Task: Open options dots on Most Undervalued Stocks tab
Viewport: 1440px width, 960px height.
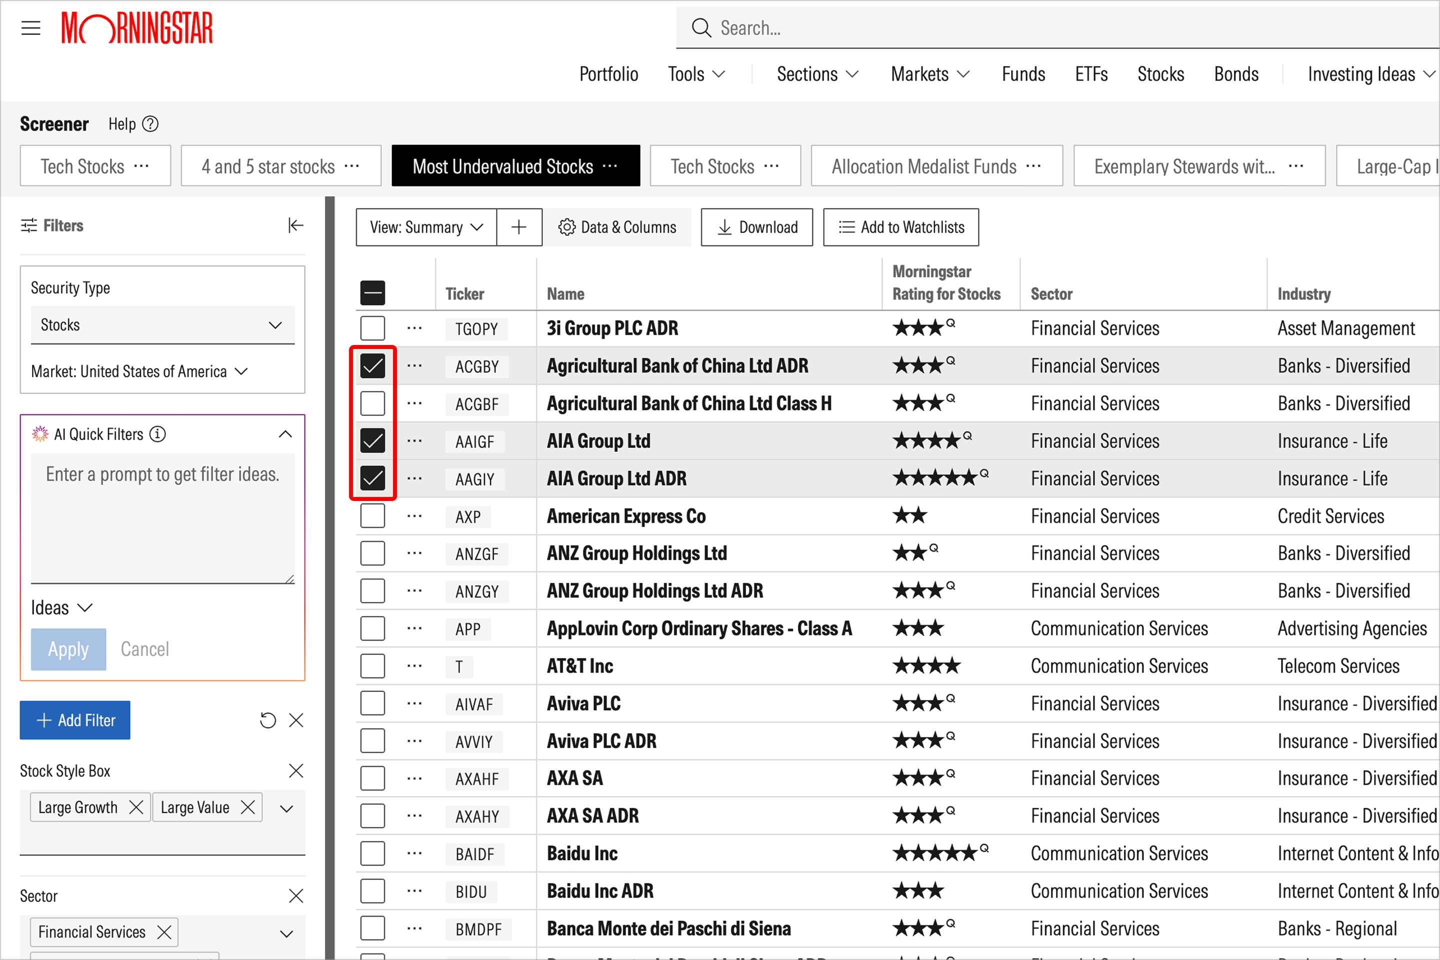Action: tap(610, 166)
